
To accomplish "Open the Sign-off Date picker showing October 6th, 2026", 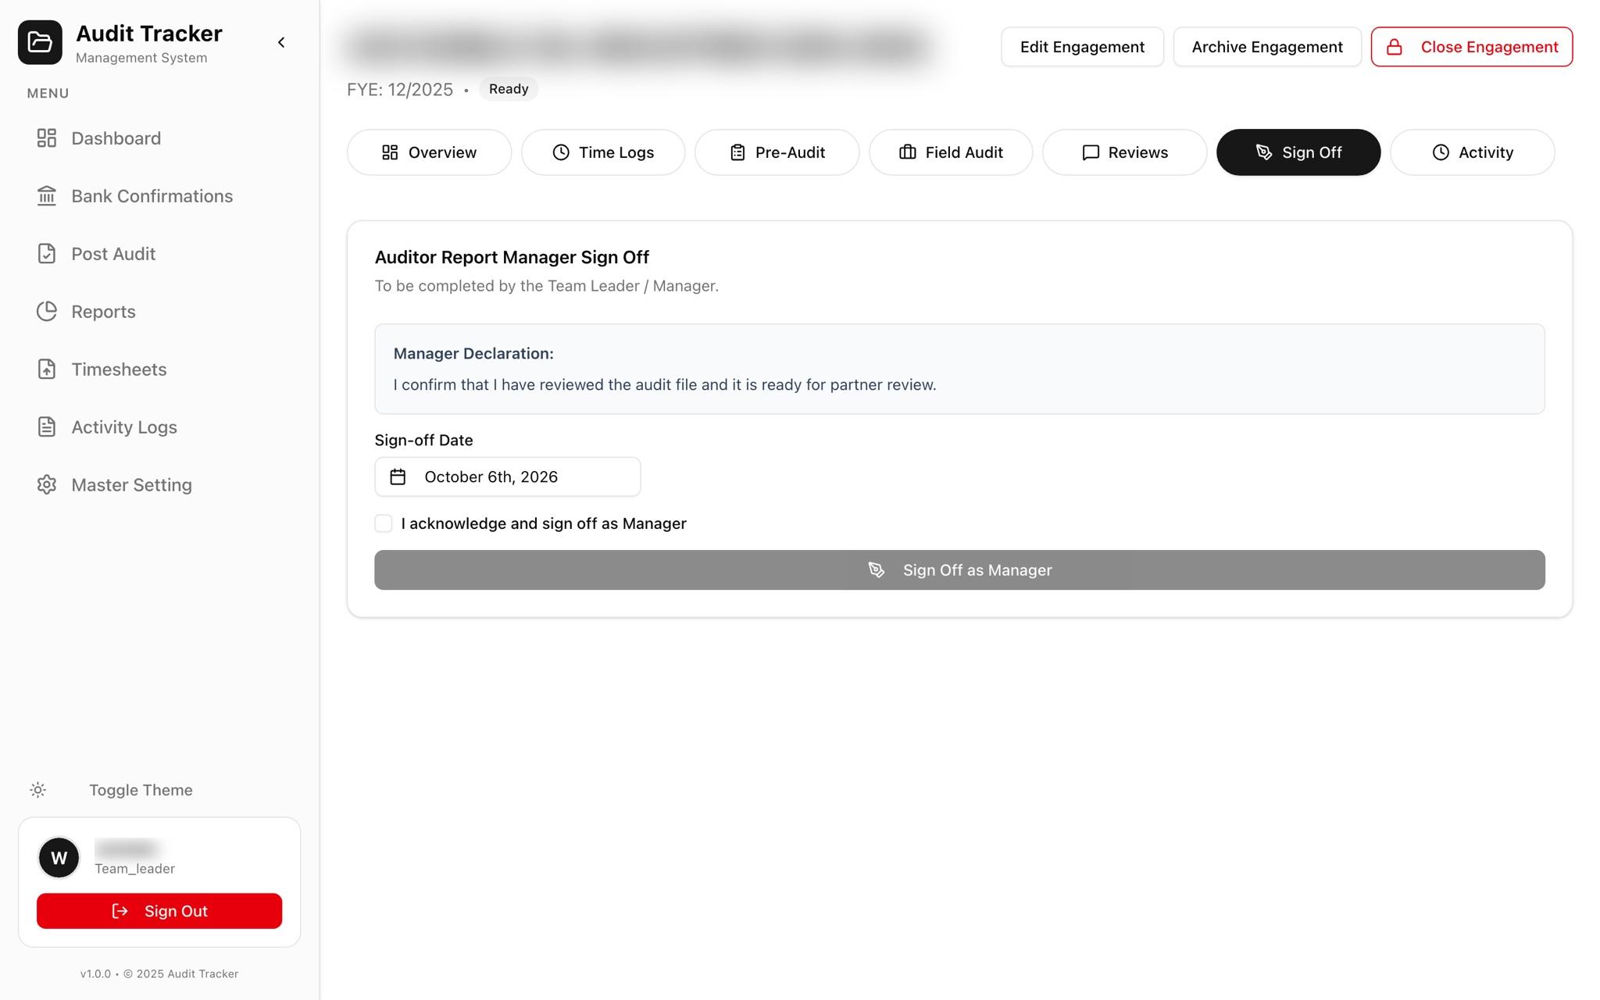I will click(x=508, y=477).
